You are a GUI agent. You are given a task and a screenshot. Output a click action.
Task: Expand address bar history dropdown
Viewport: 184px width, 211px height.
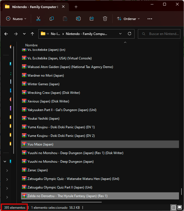tap(120, 34)
